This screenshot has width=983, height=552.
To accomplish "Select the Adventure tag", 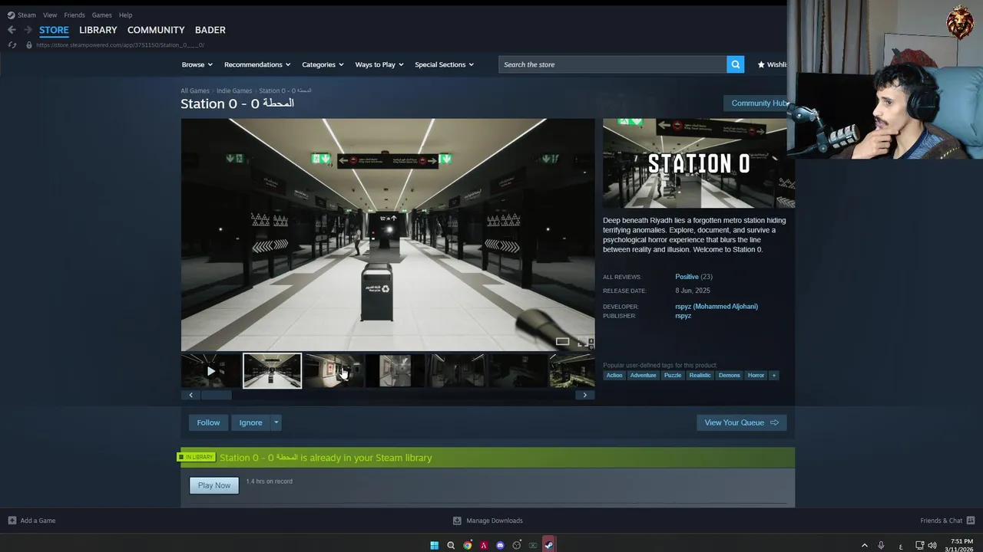I will 644,375.
